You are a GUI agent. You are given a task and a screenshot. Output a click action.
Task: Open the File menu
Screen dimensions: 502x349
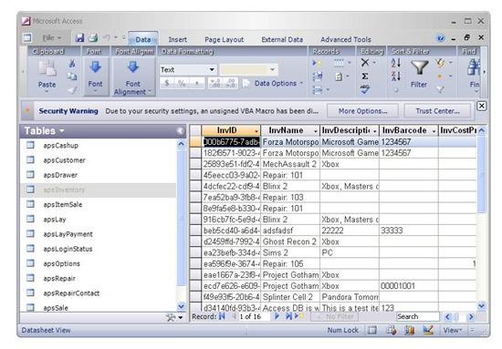coord(52,38)
